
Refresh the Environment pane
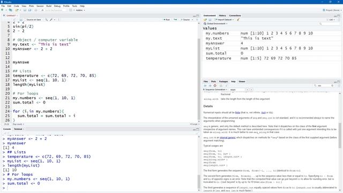pyautogui.click(x=339, y=20)
